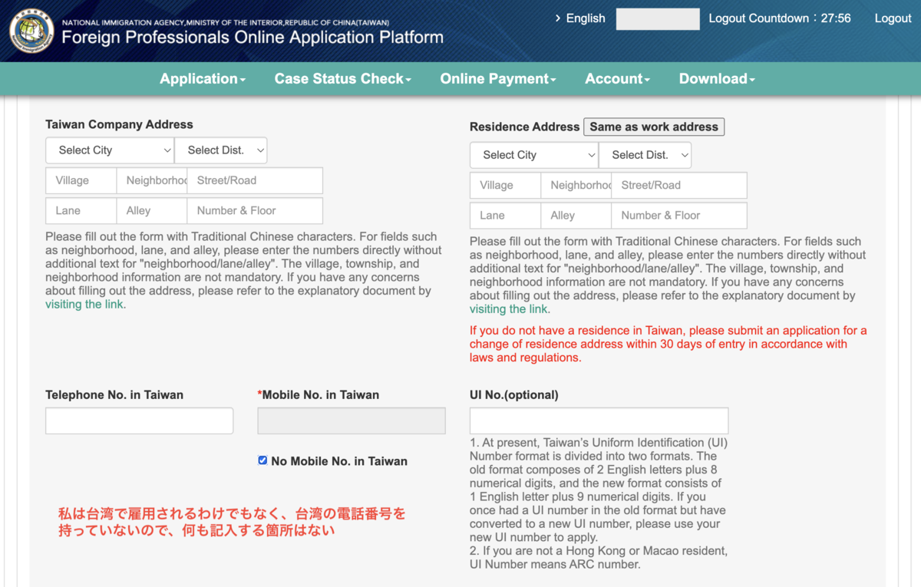This screenshot has height=587, width=921.
Task: Click Alley field under Taiwan Company Address
Action: click(x=152, y=210)
